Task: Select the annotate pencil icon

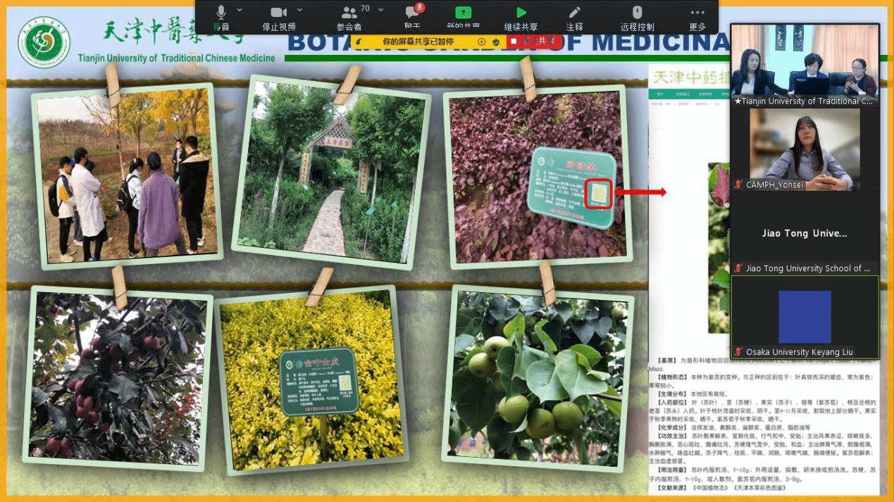Action: pos(575,13)
